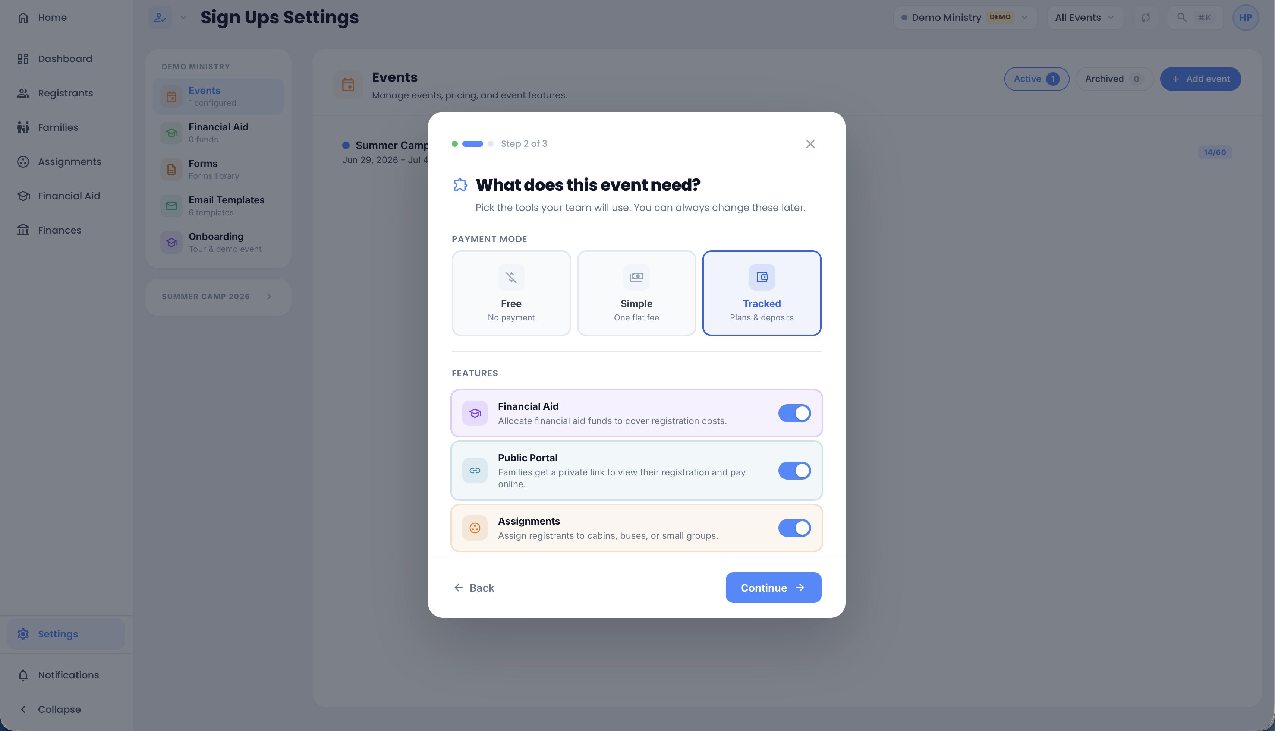Open Notifications bell icon
The width and height of the screenshot is (1275, 731).
[23, 675]
